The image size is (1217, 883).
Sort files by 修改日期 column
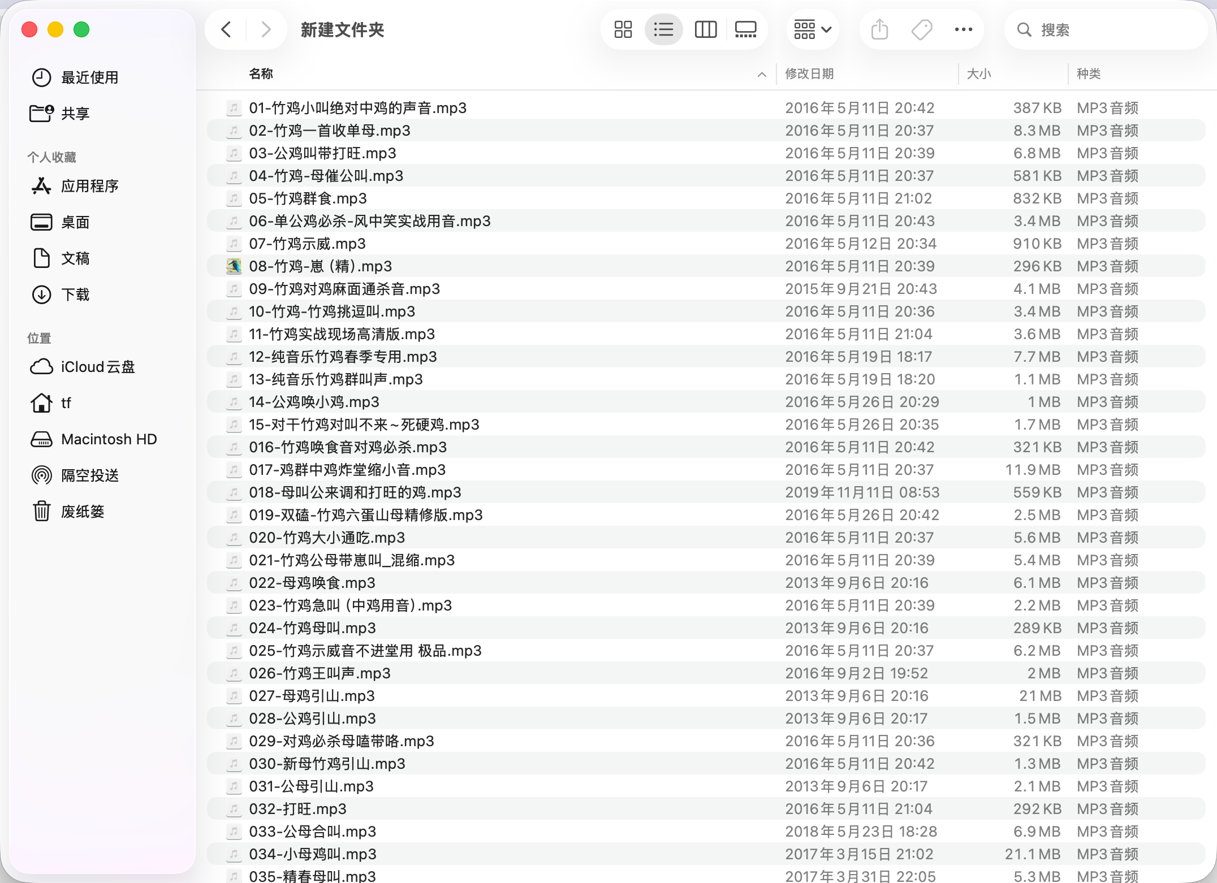click(809, 74)
